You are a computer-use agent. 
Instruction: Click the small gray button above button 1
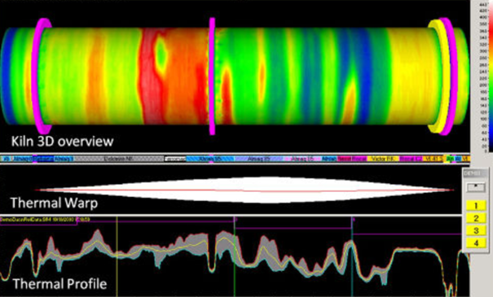click(x=476, y=187)
